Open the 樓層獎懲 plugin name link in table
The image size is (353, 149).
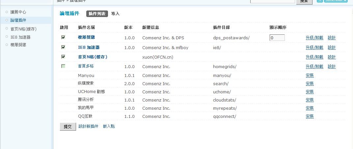pyautogui.click(x=87, y=38)
